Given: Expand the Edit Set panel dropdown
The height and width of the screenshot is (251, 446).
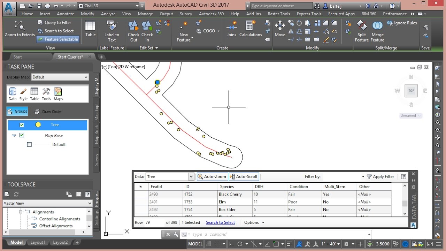Looking at the screenshot, I should coord(149,48).
